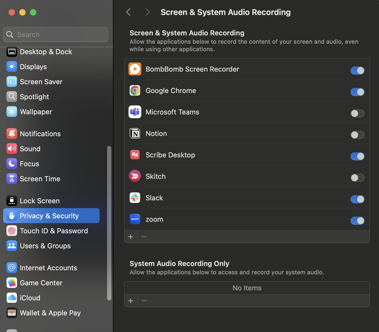379x332 pixels.
Task: Select Touch ID & Password in sidebar
Action: [x=54, y=231]
